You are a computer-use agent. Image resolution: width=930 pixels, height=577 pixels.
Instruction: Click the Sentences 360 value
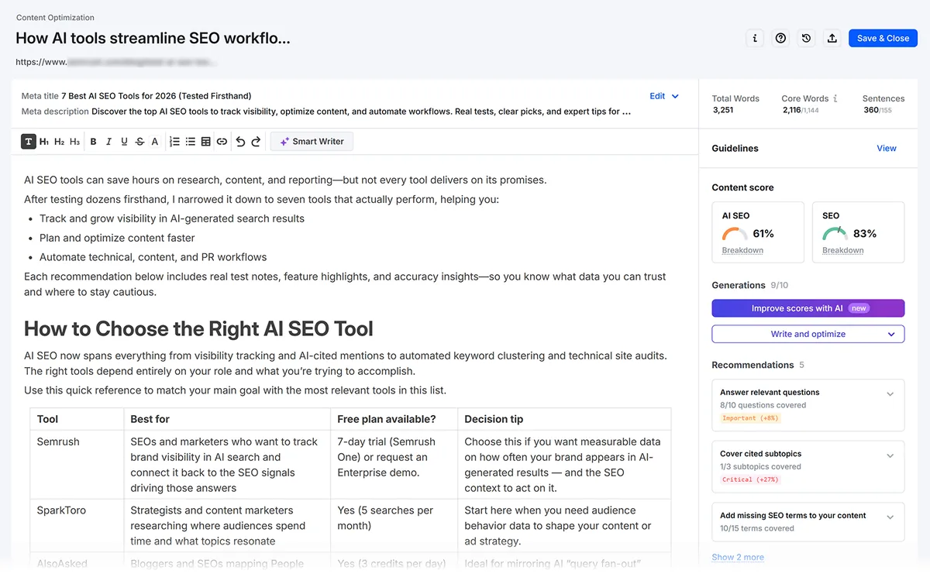pos(871,110)
